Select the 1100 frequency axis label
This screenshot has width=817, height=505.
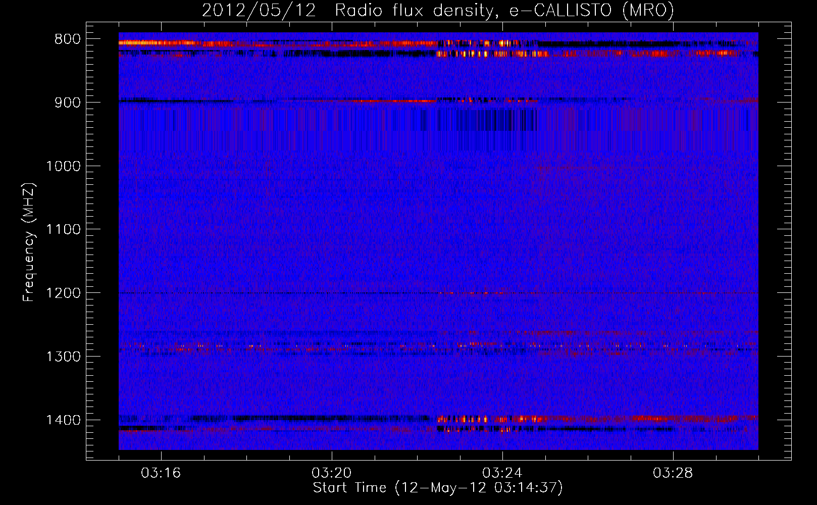(x=63, y=230)
